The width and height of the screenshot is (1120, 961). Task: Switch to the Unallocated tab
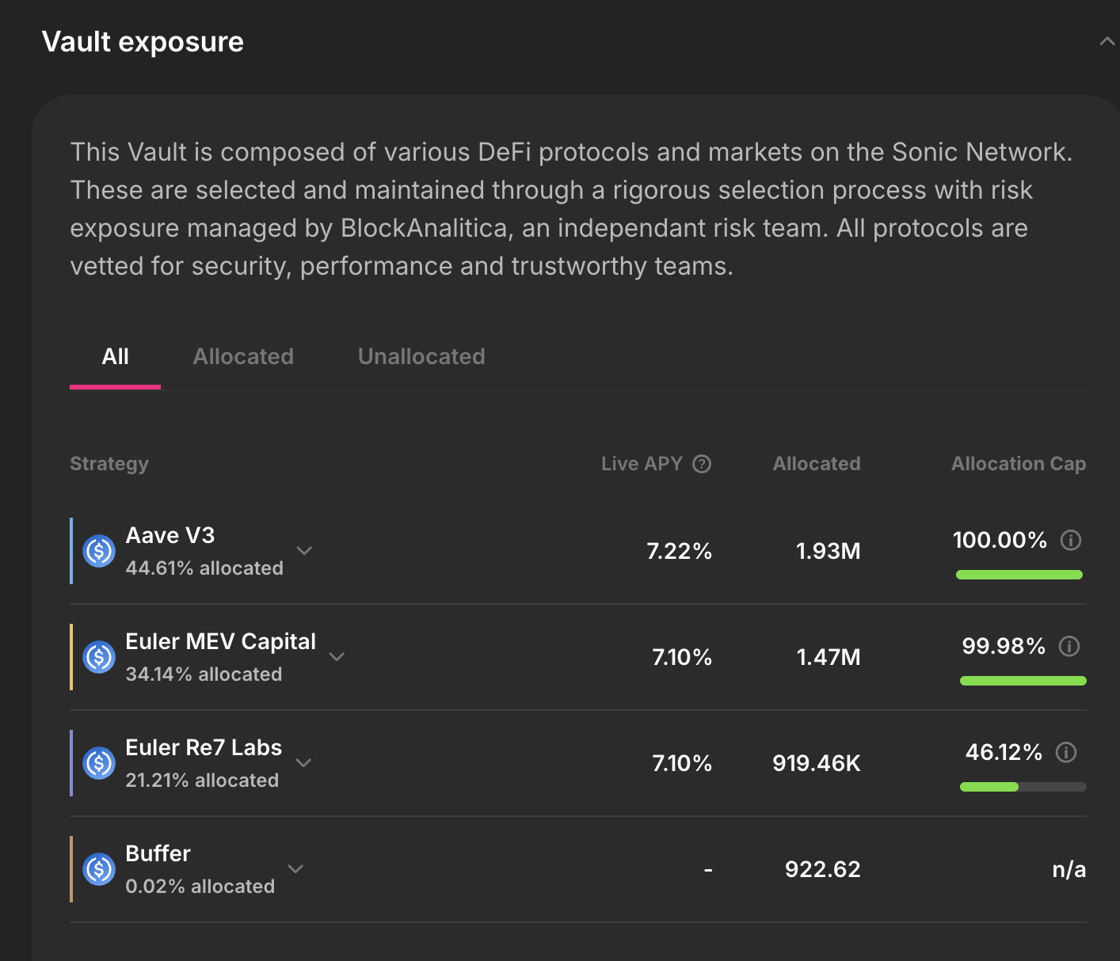point(421,357)
